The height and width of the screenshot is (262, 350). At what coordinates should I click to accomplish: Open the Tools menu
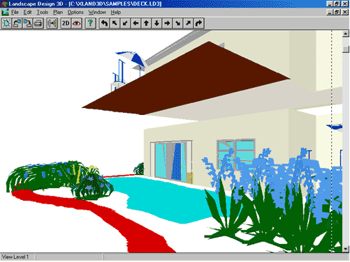(x=43, y=12)
